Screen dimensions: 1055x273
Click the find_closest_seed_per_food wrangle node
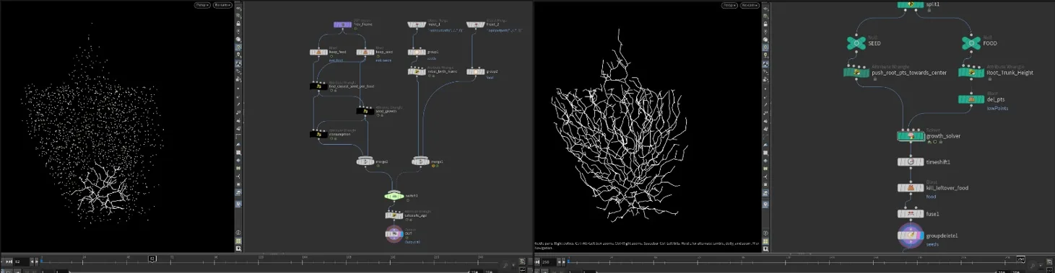coord(318,86)
